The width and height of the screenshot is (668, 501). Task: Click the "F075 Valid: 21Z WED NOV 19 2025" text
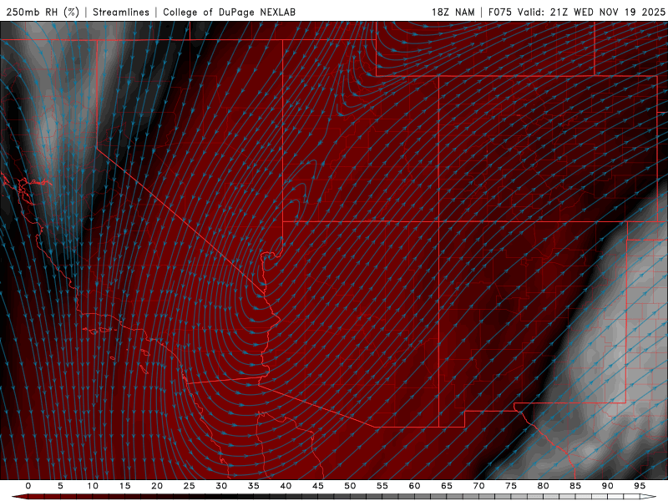(577, 12)
